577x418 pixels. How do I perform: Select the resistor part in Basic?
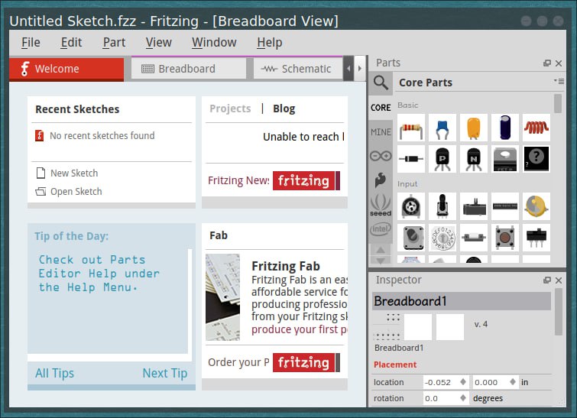click(x=411, y=128)
